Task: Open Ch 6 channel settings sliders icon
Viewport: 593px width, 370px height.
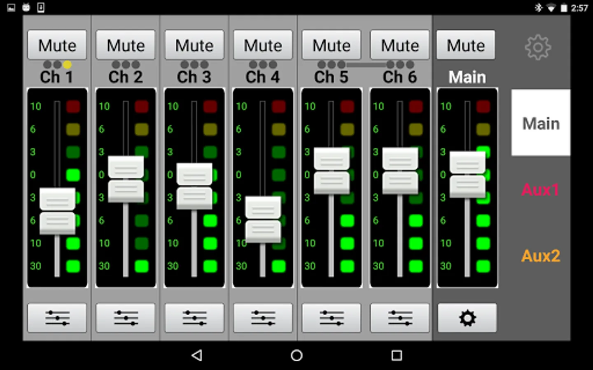Action: pos(400,318)
